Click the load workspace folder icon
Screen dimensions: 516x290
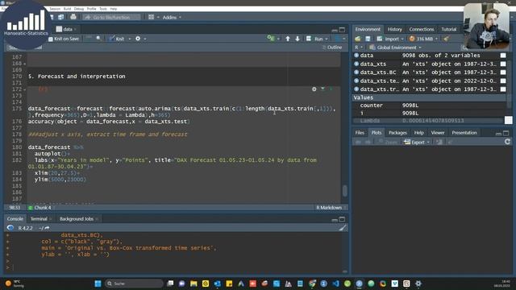358,39
